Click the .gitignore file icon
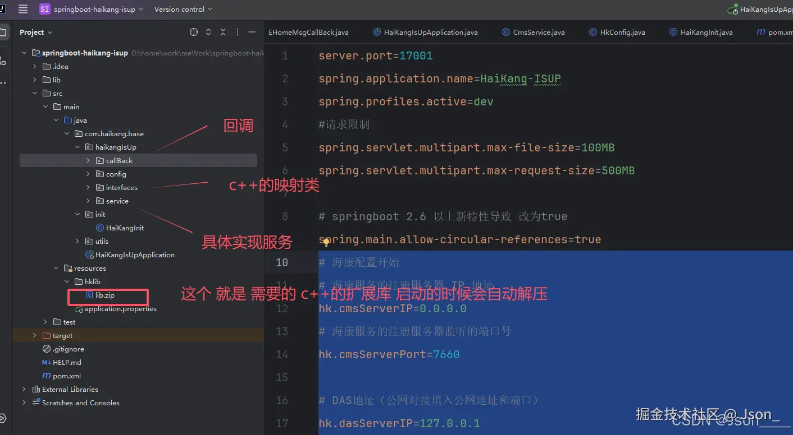793x435 pixels. point(47,349)
